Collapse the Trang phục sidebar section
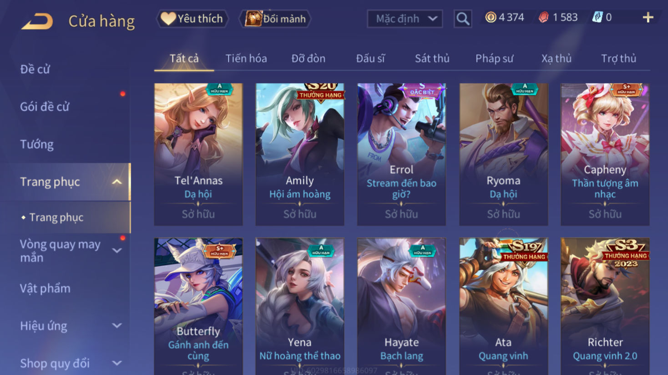This screenshot has height=375, width=668. click(x=117, y=182)
